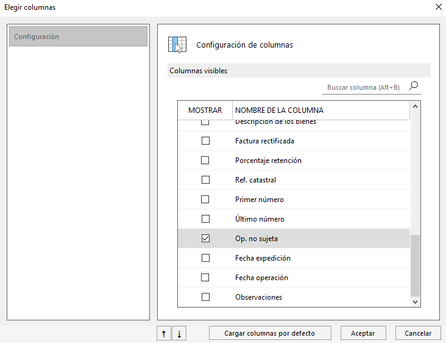Viewport: 446px width, 343px height.
Task: Enable the Fecha expedición checkbox
Action: [x=205, y=258]
